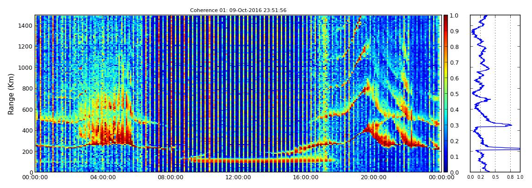This screenshot has height=188, width=532.
Task: Click the 200 range tick label
Action: tap(26, 152)
